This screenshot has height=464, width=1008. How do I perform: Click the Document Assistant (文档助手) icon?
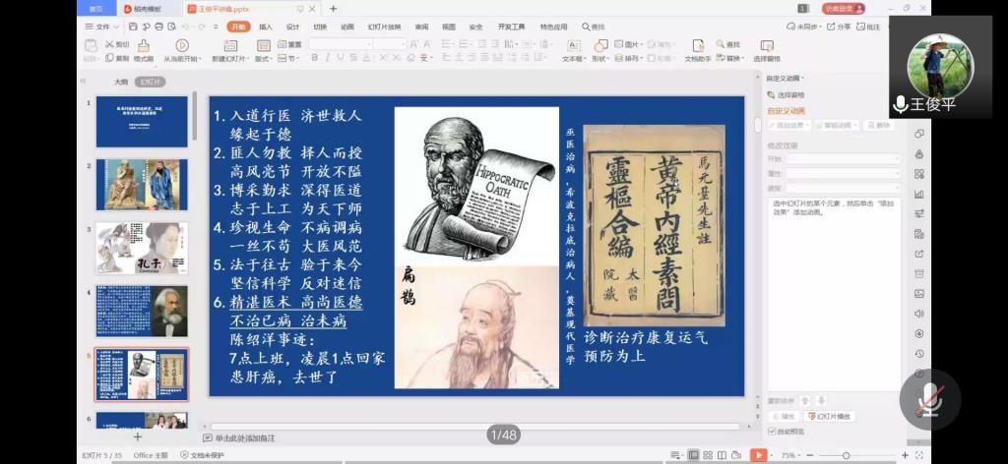(698, 45)
